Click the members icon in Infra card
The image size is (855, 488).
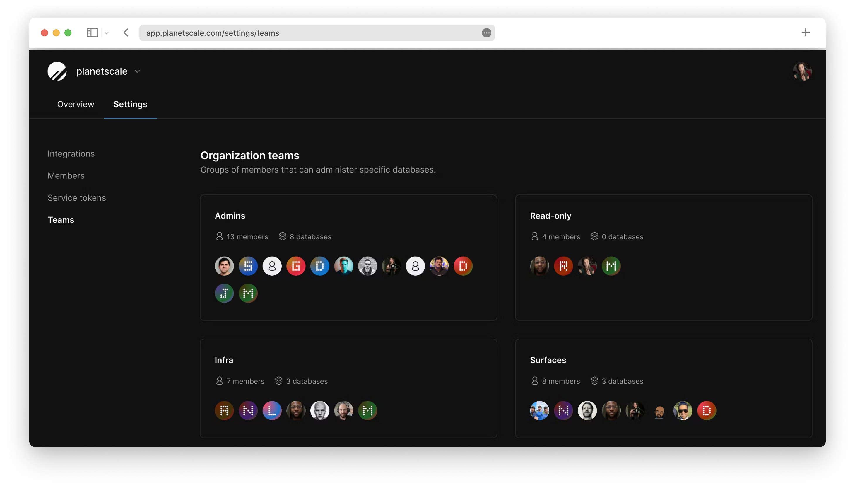[219, 381]
